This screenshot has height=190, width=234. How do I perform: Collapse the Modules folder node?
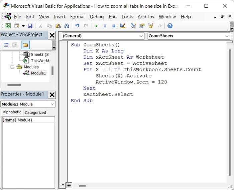(12, 67)
